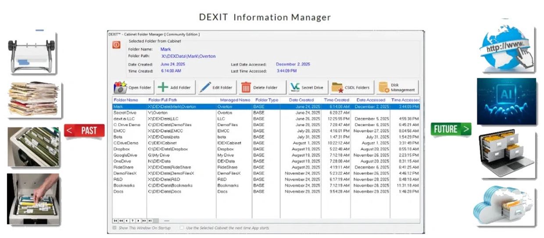The height and width of the screenshot is (238, 544).
Task: Jump to last record navigation button
Action: 150,220
